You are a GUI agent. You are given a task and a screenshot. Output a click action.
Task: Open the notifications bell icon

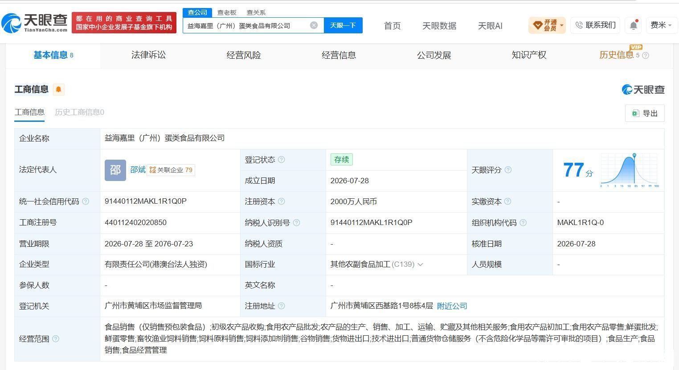pos(633,25)
